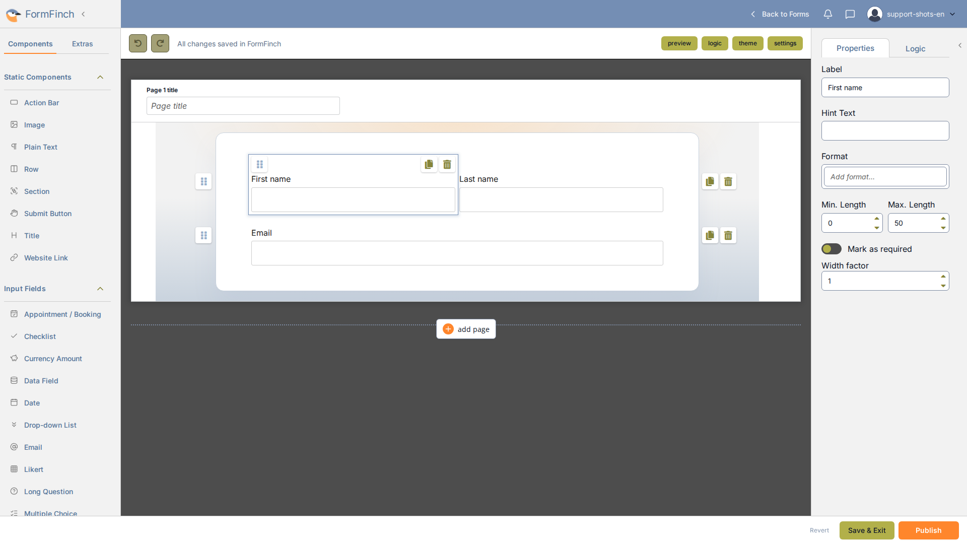Select the name row drag handle
Viewport: 967px width, 544px height.
point(203,181)
